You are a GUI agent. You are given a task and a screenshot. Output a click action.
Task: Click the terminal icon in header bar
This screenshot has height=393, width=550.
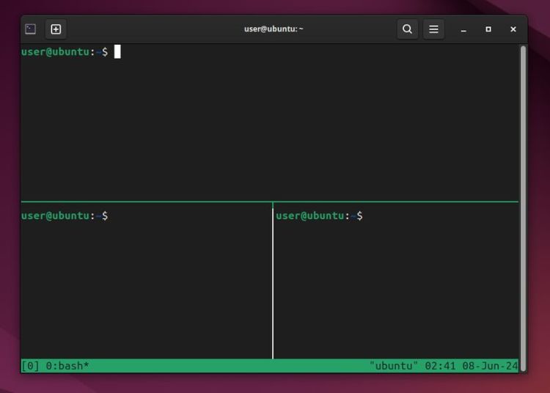(x=30, y=29)
